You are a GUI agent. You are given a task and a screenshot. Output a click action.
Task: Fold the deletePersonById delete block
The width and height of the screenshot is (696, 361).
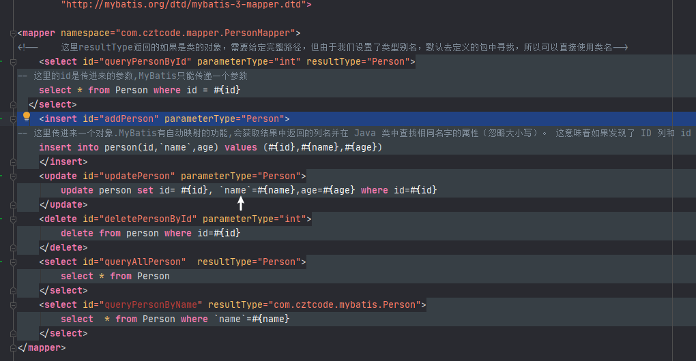pyautogui.click(x=14, y=219)
